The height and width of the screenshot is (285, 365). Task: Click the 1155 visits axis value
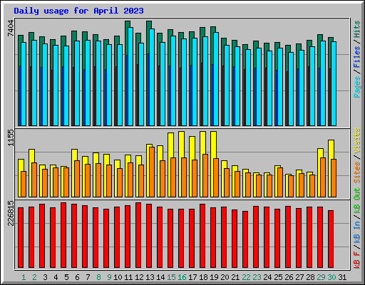(x=11, y=138)
